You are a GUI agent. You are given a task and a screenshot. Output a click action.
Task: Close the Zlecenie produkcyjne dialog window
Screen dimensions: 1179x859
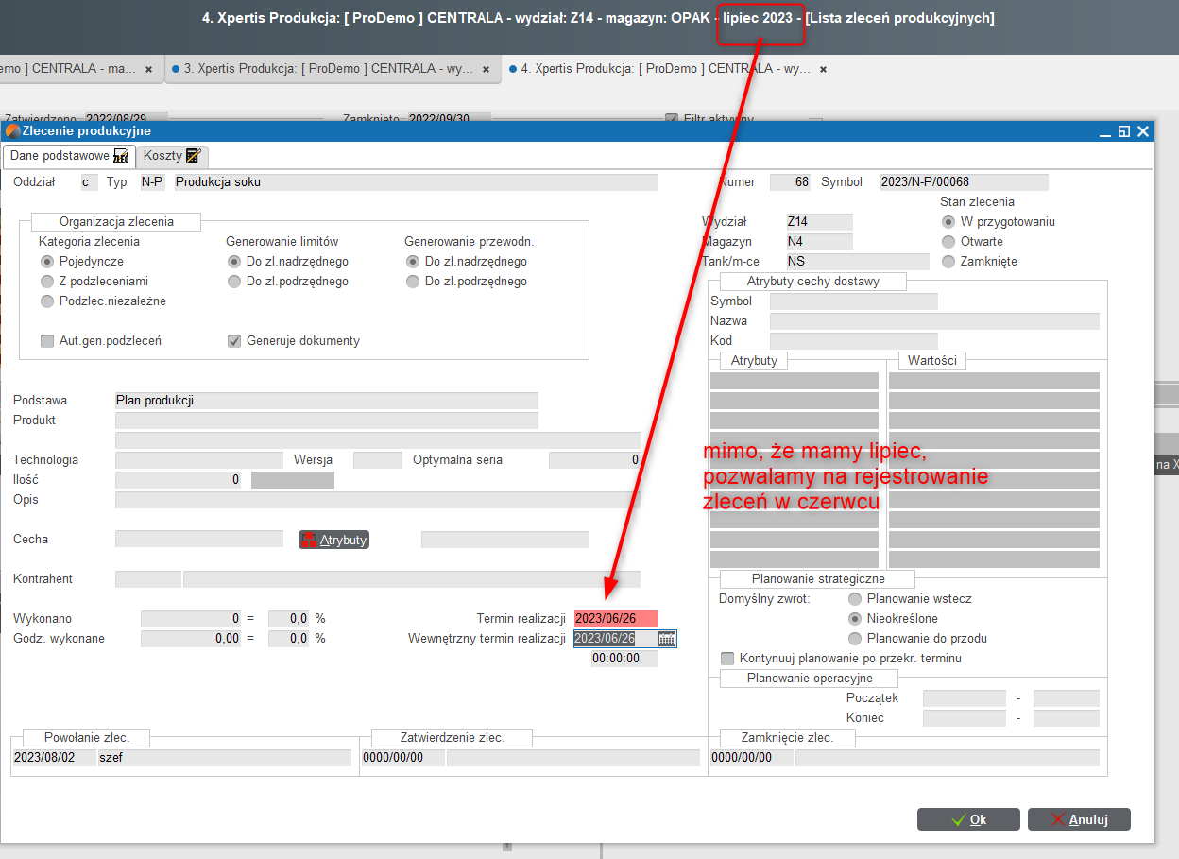coord(1143,131)
